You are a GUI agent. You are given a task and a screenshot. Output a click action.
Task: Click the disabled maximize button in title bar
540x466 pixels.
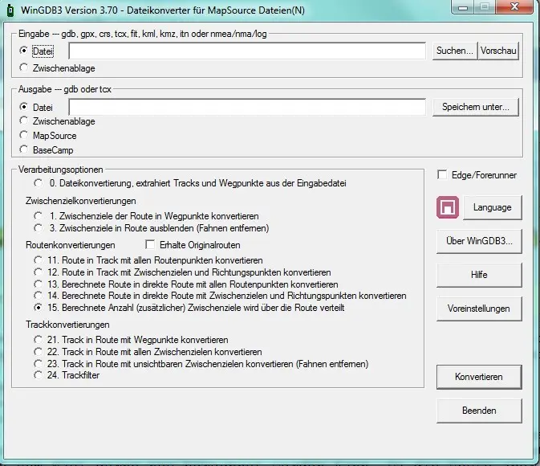tap(485, 7)
